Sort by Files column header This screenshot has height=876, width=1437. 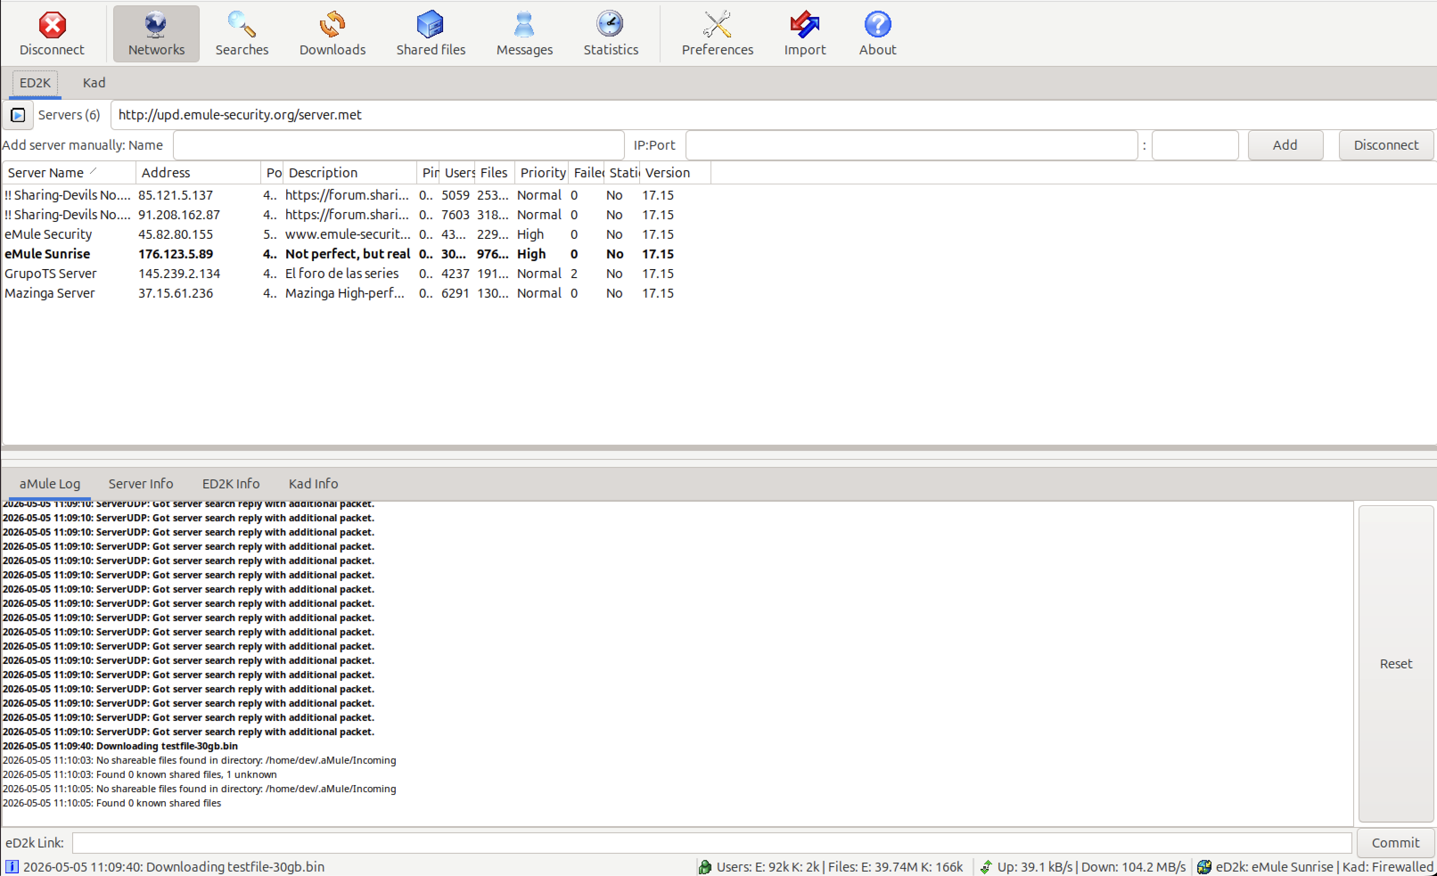(495, 172)
